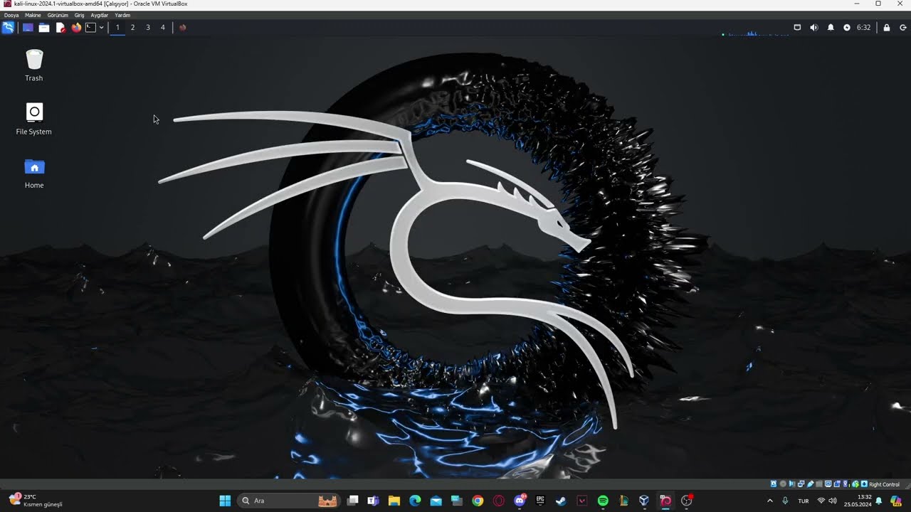Open the Makine menu

point(33,15)
